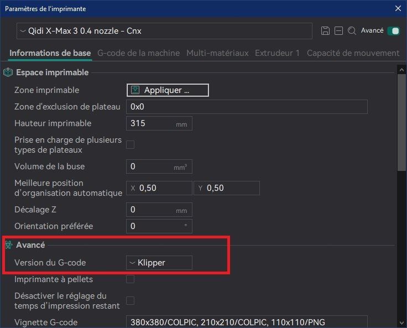407x328 pixels.
Task: Click the Zone d'exclusion de plateau field
Action: click(x=247, y=107)
